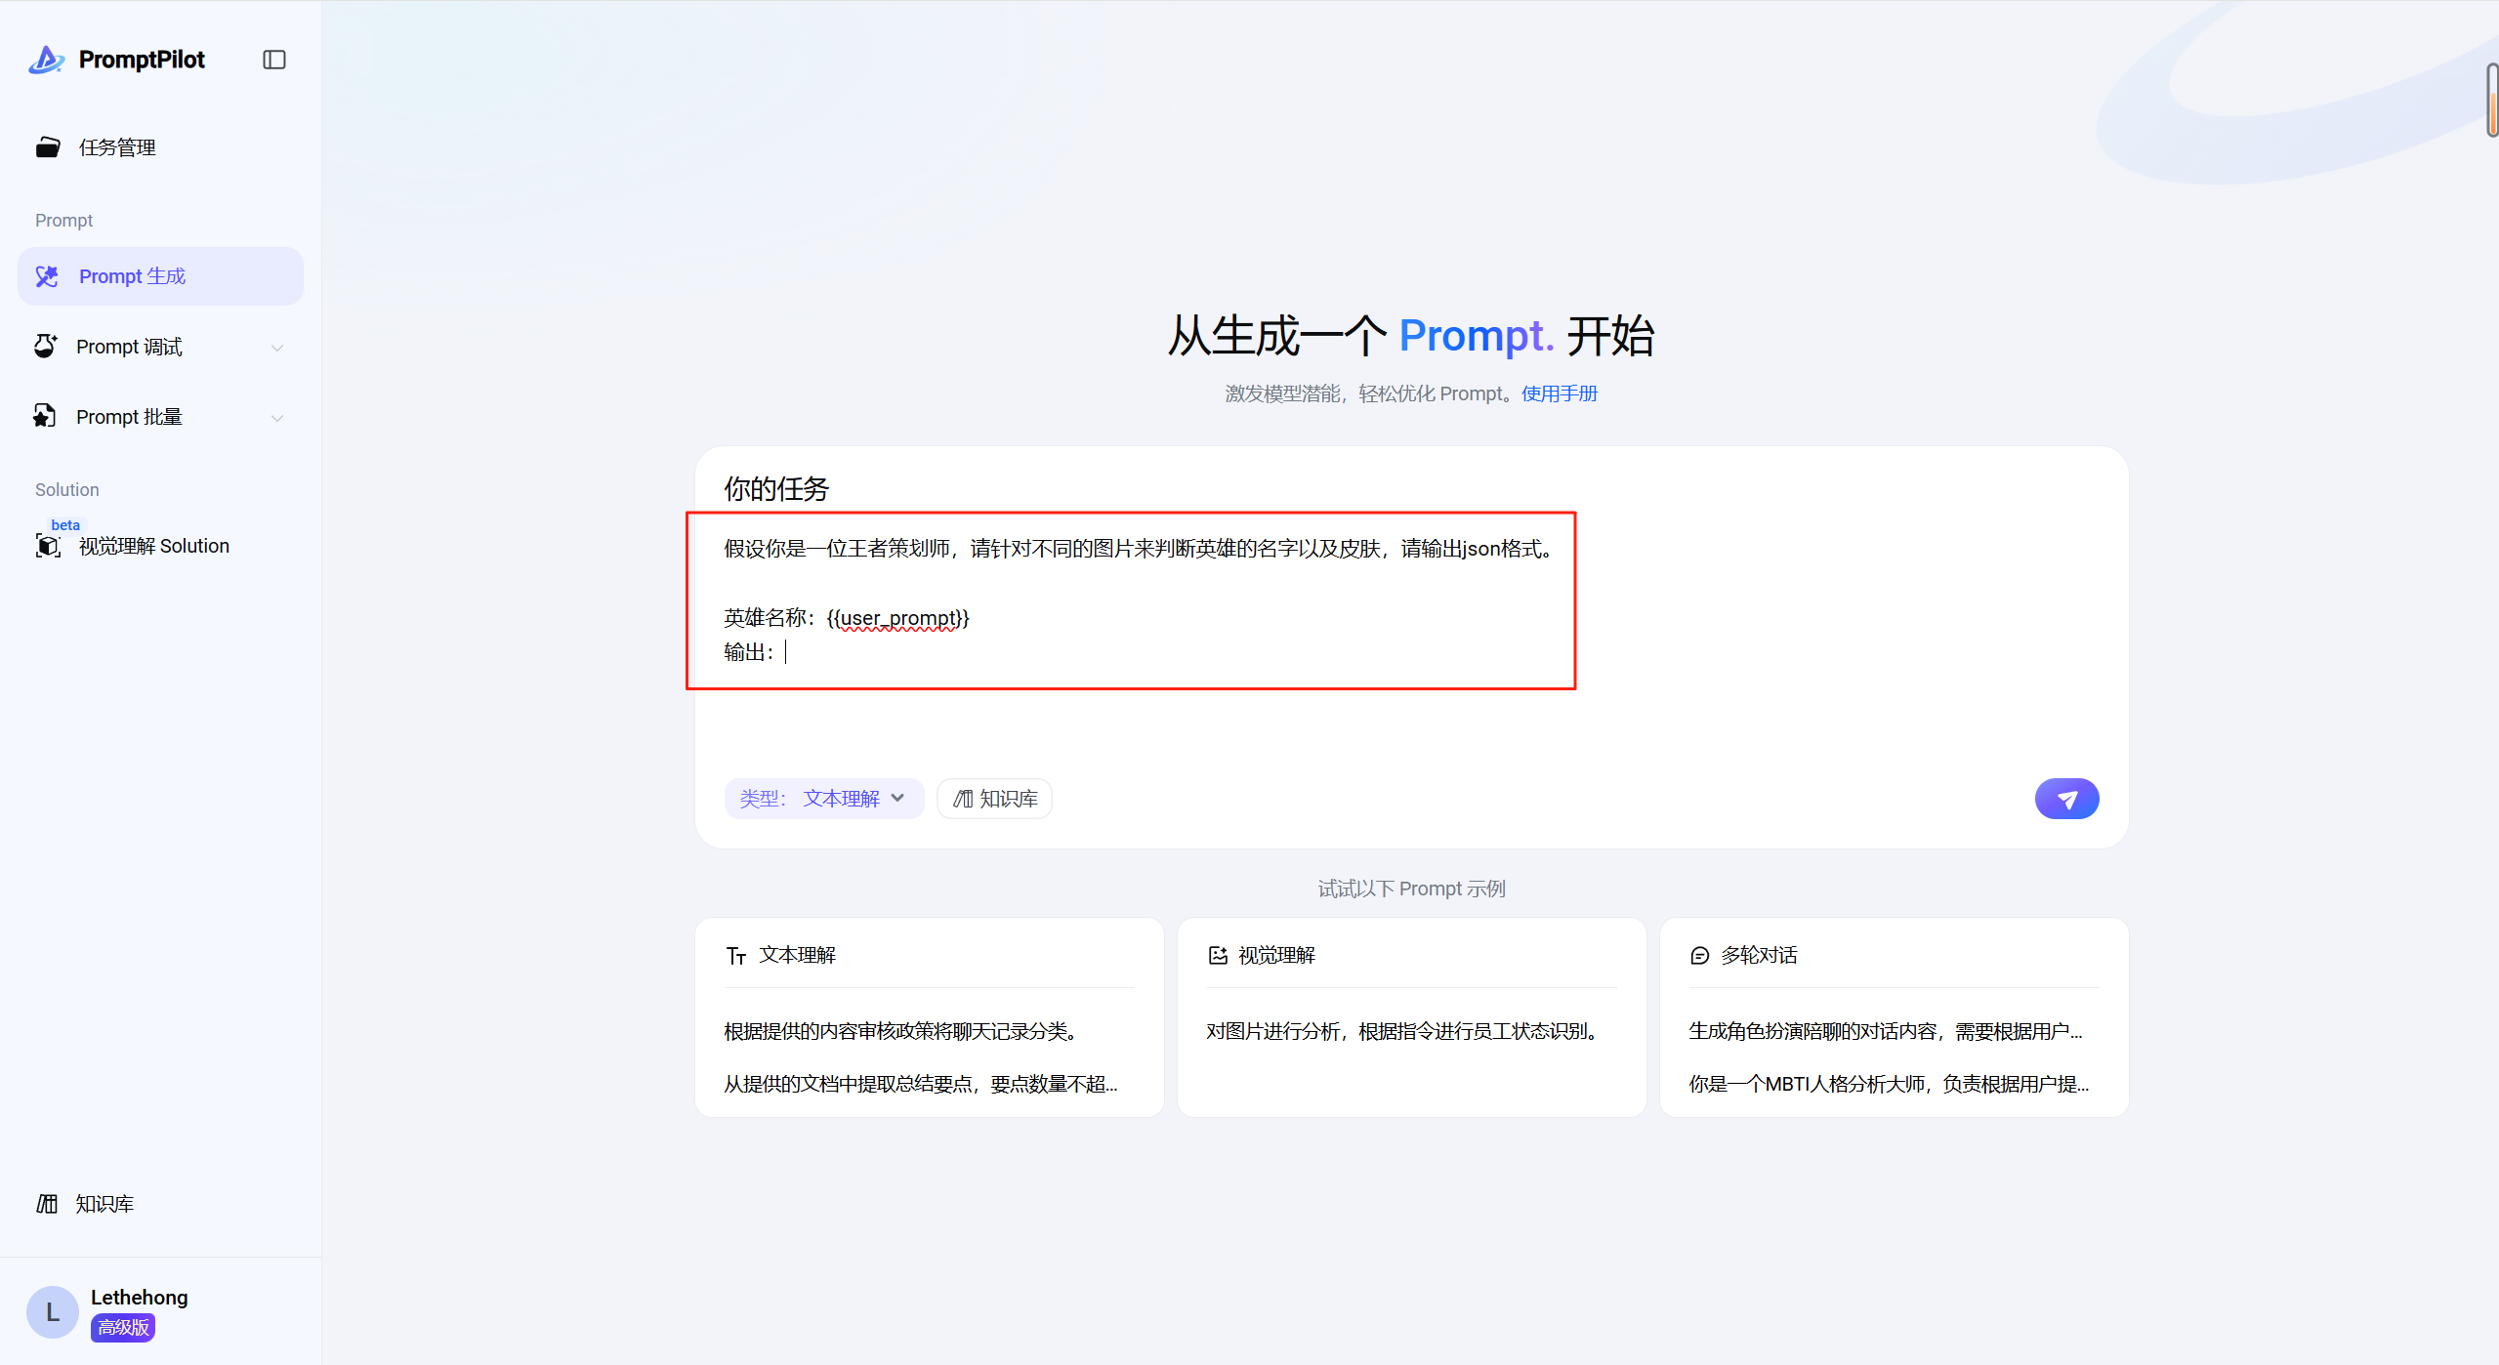Expand the Prompt 调试 chevron

point(277,348)
